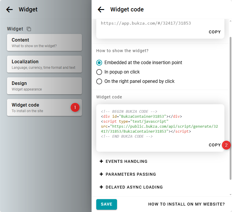Expand Delayed Async Loading section
The height and width of the screenshot is (212, 232).
point(134,187)
